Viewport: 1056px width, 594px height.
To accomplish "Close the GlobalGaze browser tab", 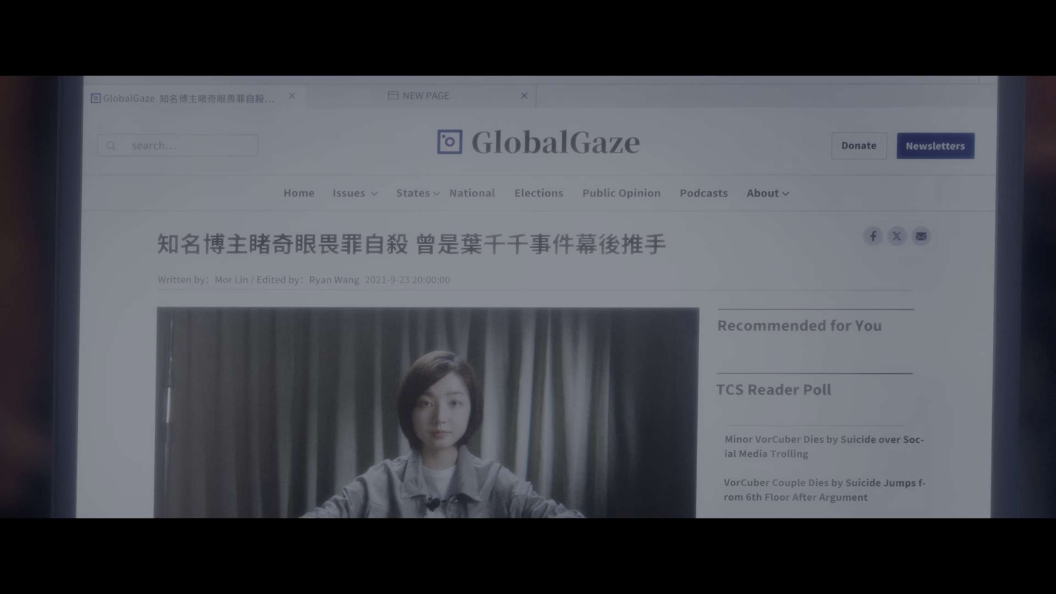I will 291,96.
